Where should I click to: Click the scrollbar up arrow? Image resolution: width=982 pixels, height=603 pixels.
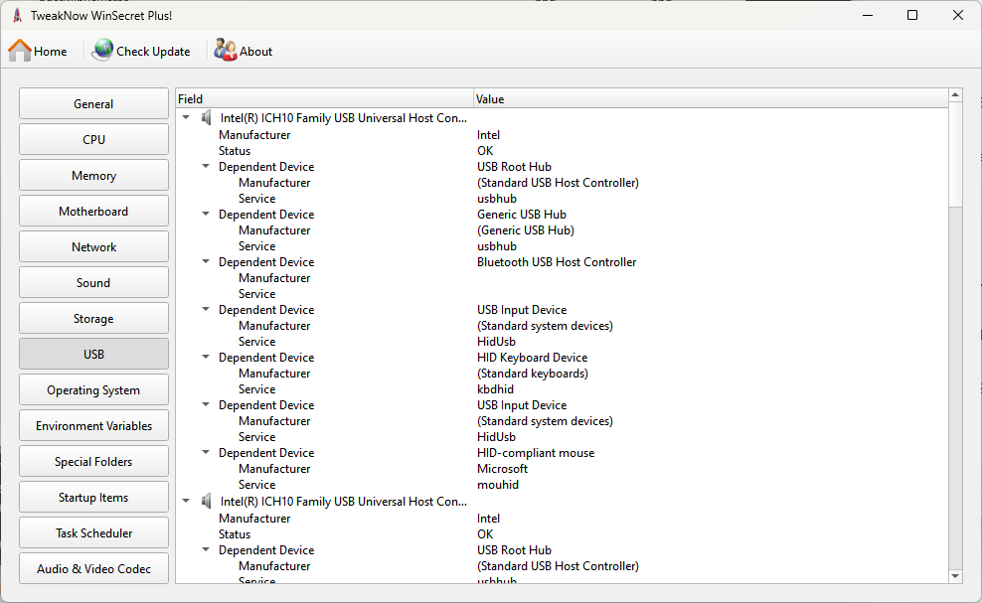coord(955,95)
